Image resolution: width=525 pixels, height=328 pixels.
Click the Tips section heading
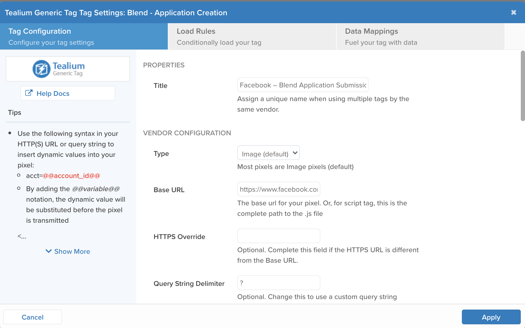tap(15, 112)
